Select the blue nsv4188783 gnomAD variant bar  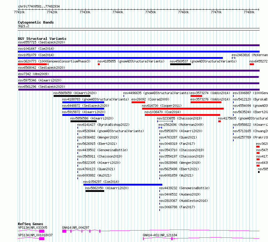point(83,102)
